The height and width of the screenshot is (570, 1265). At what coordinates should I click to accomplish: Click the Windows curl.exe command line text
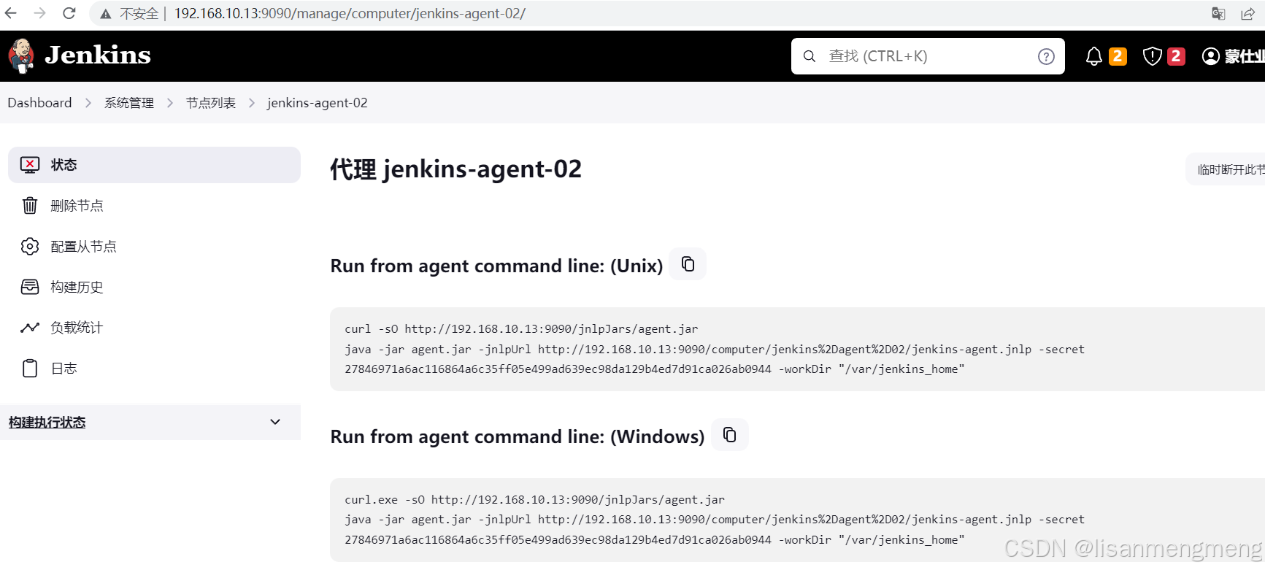(534, 500)
